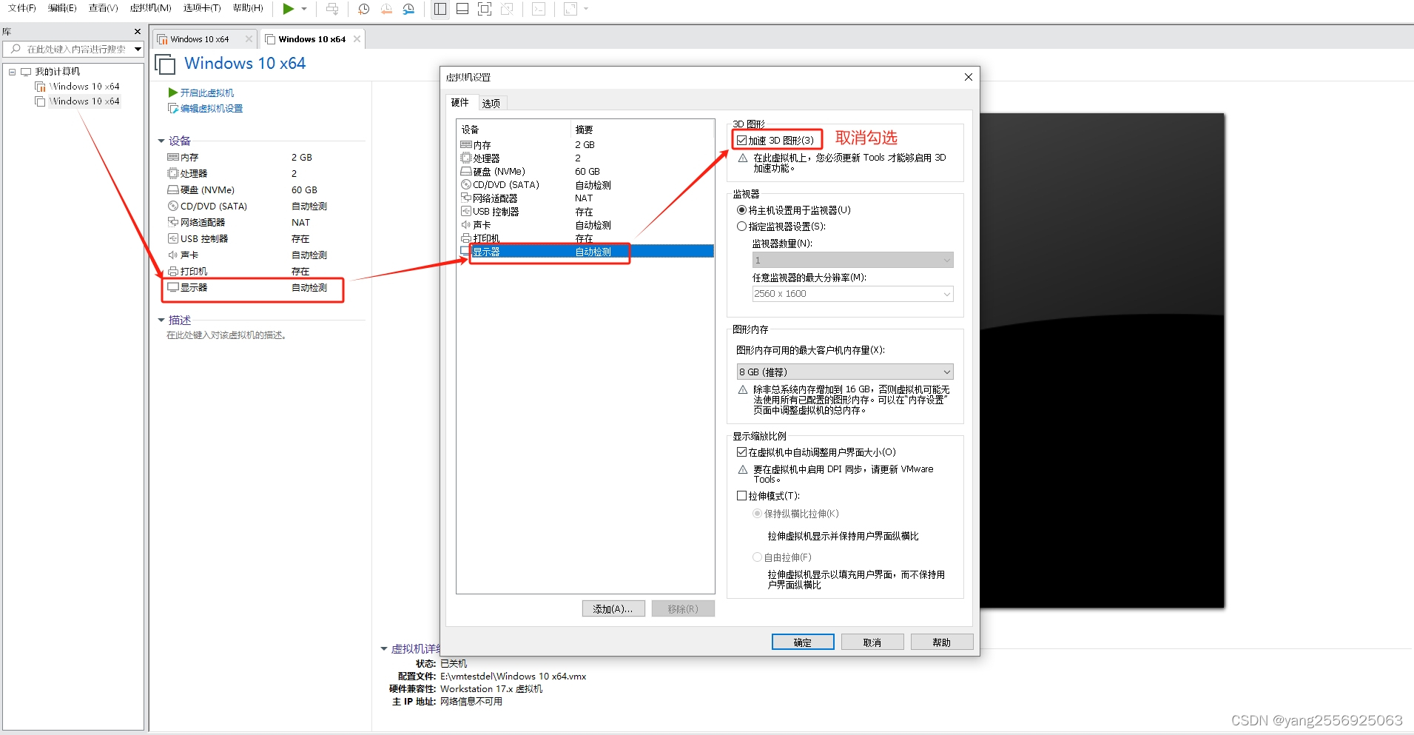Click the 打印机 icon in summary

pyautogui.click(x=173, y=271)
